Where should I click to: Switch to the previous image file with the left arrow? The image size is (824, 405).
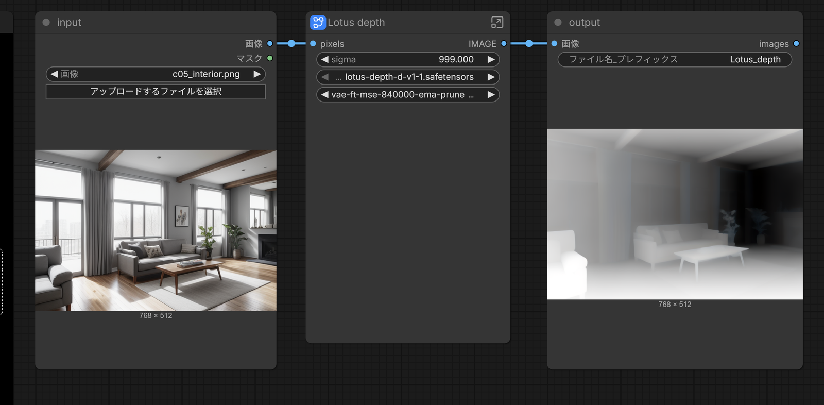coord(54,74)
